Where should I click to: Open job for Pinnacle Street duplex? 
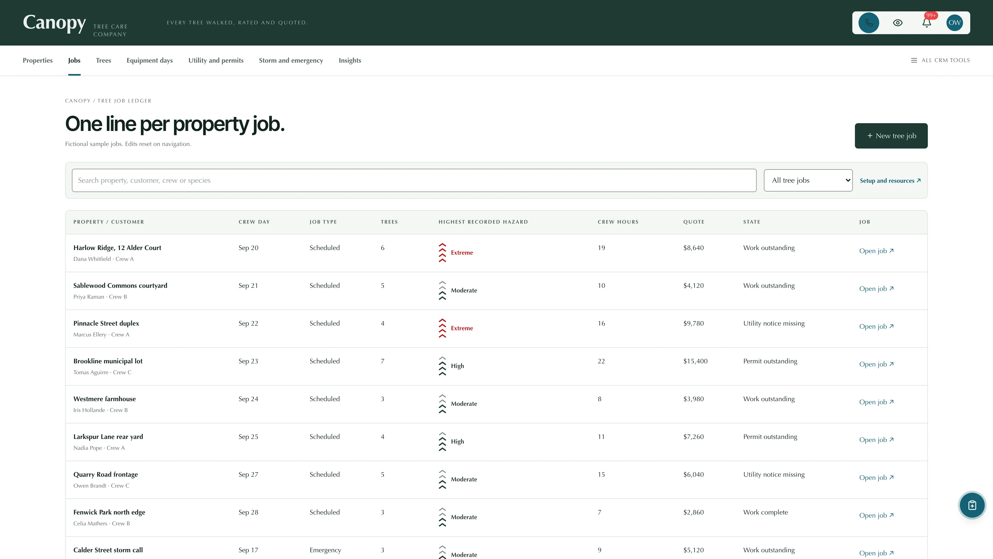point(876,326)
